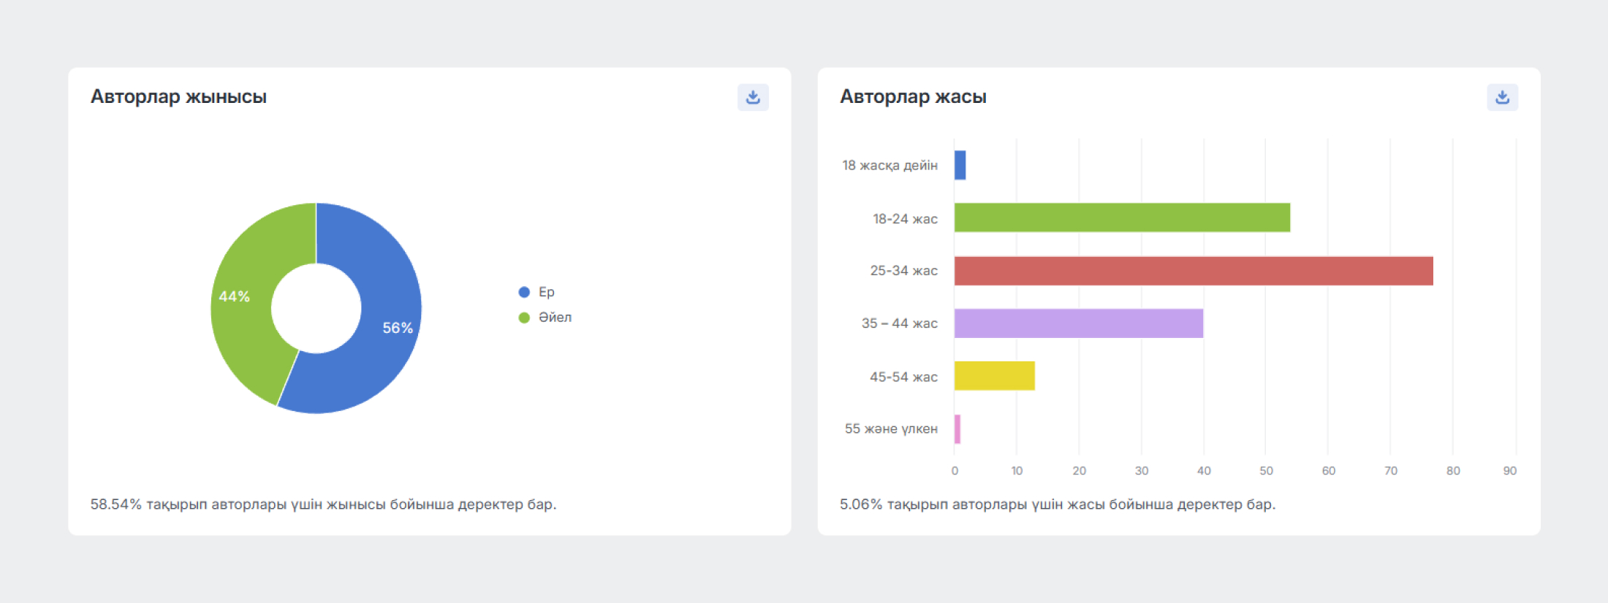Toggle the Ер legend item
Image resolution: width=1608 pixels, height=603 pixels.
[536, 292]
